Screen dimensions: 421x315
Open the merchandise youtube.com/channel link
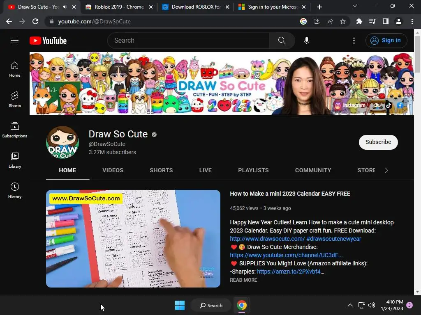(x=286, y=255)
